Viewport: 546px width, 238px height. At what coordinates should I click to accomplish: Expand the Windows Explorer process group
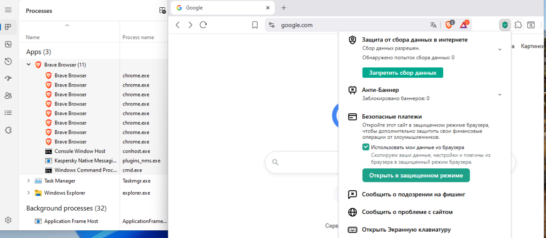click(x=29, y=192)
